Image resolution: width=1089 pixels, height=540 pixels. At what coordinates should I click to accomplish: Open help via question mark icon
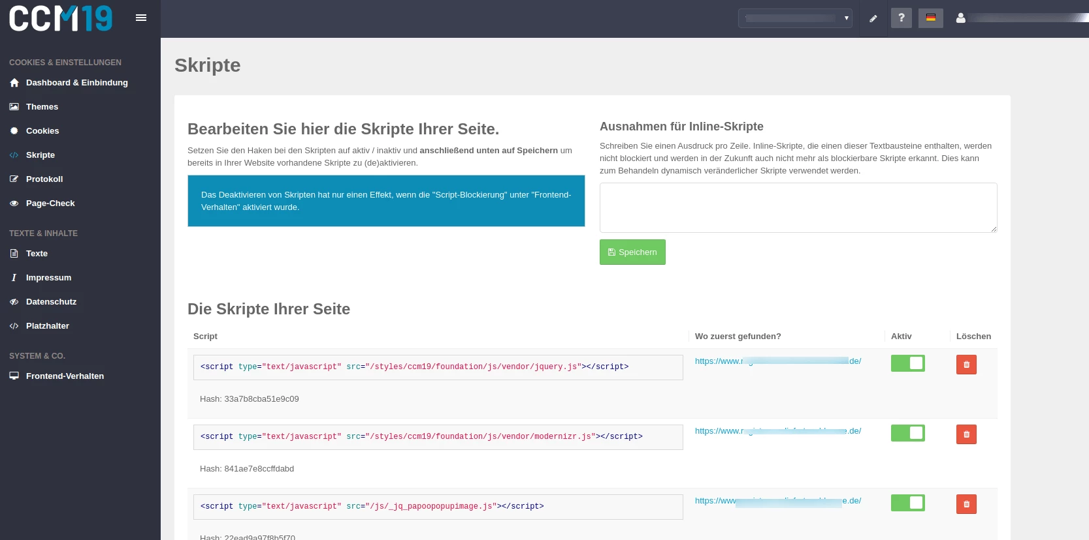(x=901, y=18)
